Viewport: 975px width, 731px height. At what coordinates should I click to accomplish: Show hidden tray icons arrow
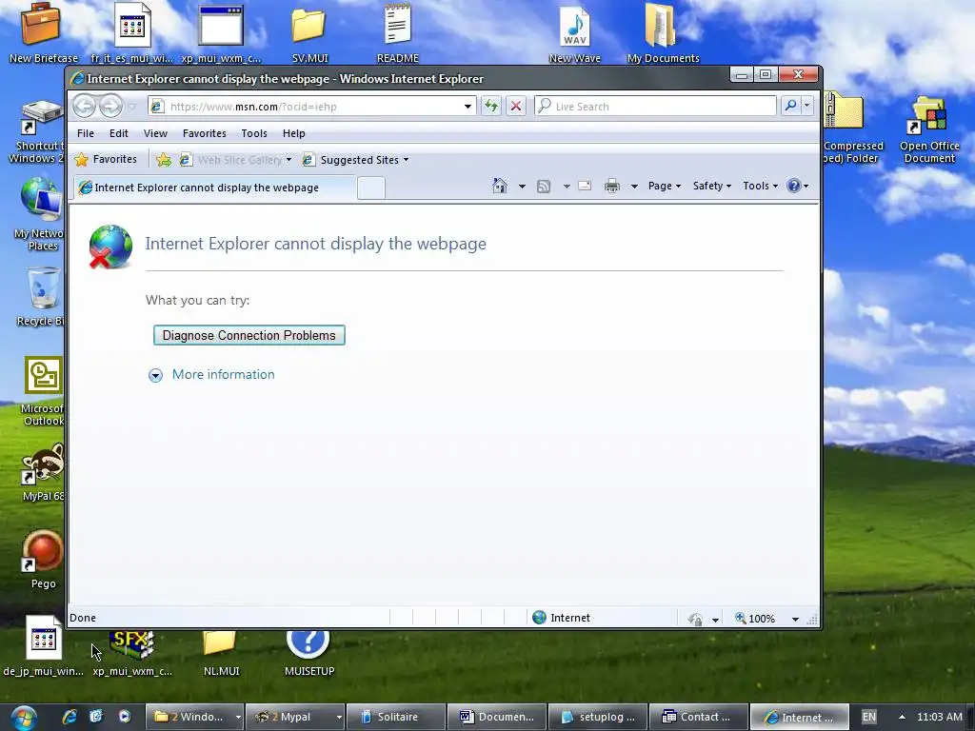[x=902, y=717]
